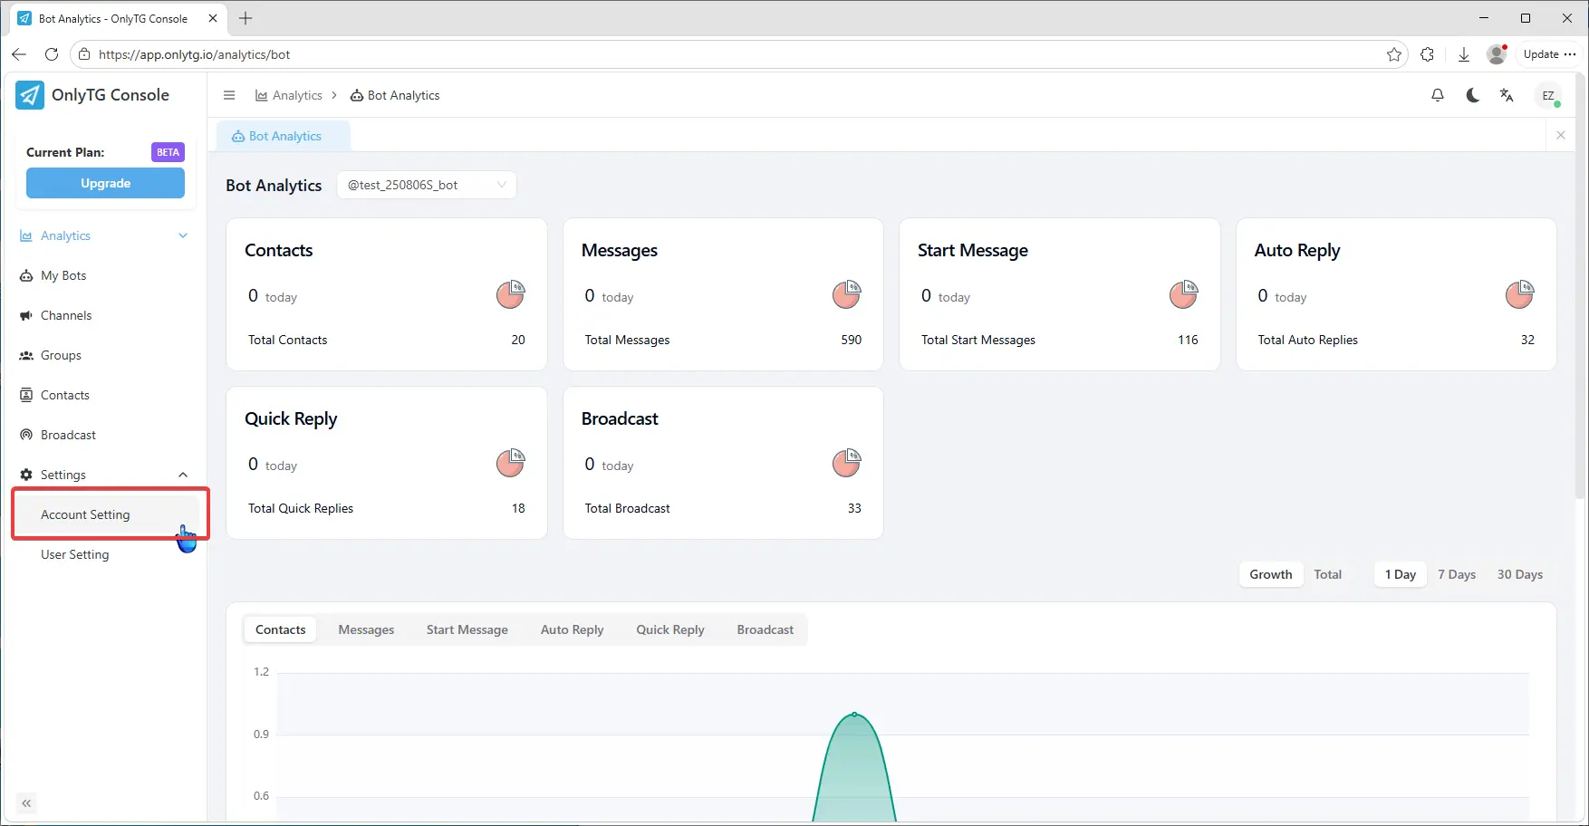This screenshot has width=1589, height=826.
Task: Click the notifications bell icon
Action: tap(1437, 95)
